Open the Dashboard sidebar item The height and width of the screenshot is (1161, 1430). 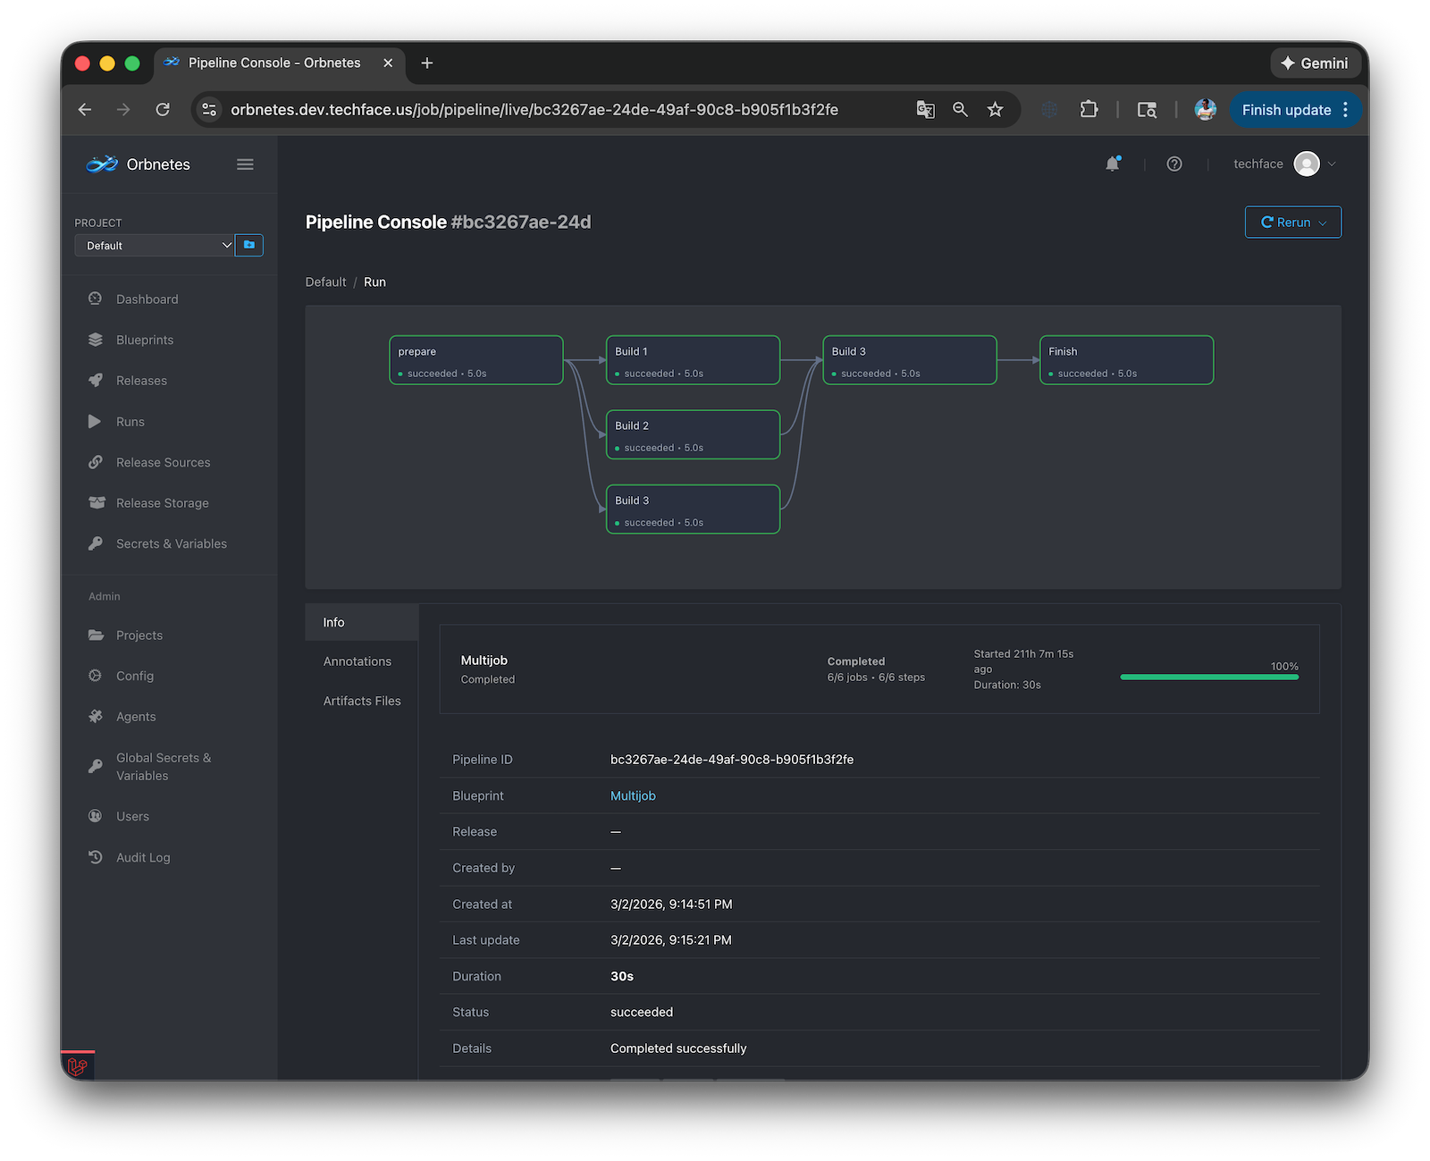[x=147, y=299]
